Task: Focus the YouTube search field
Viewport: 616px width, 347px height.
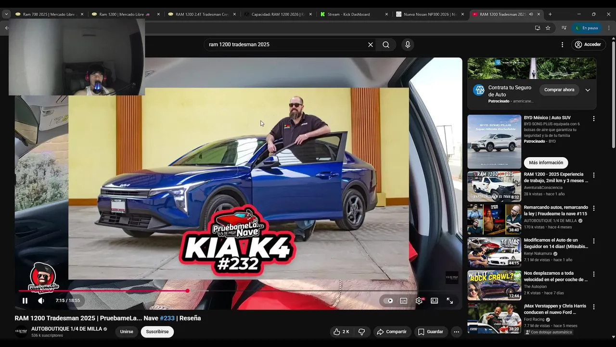Action: (x=286, y=45)
